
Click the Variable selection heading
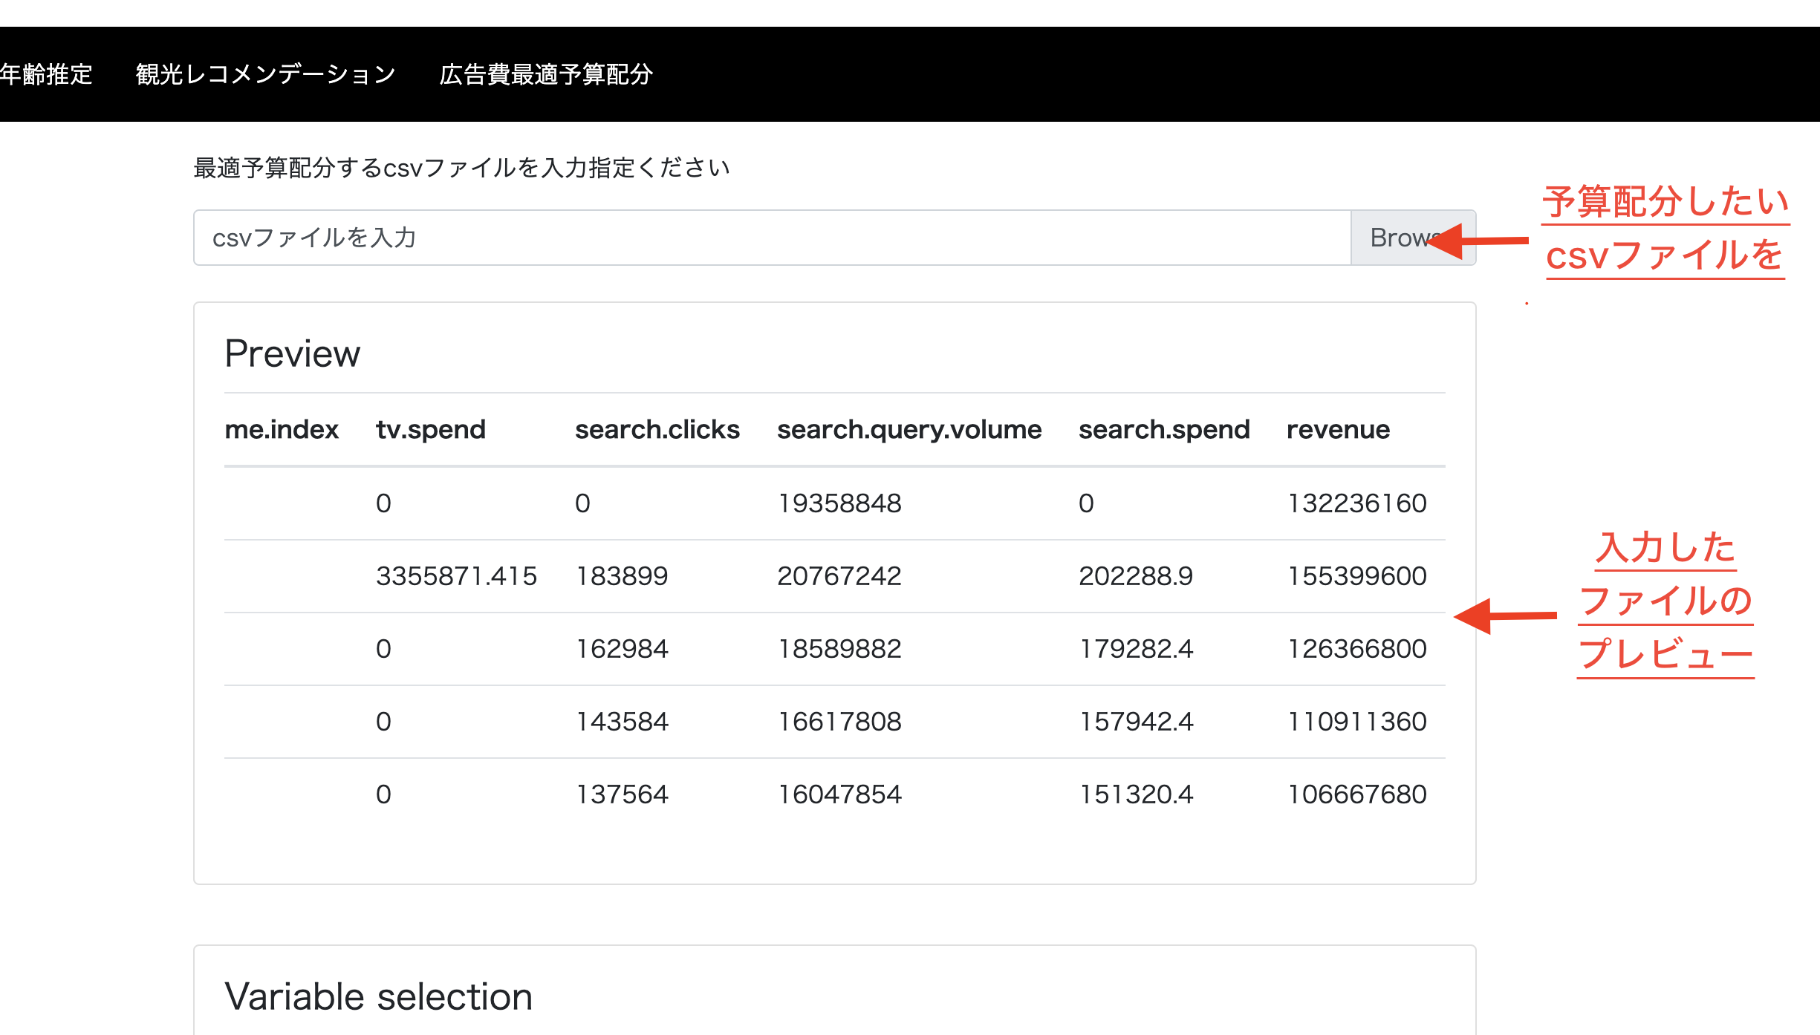(x=378, y=996)
